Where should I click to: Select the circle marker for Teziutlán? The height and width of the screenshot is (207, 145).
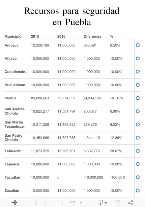(138, 177)
